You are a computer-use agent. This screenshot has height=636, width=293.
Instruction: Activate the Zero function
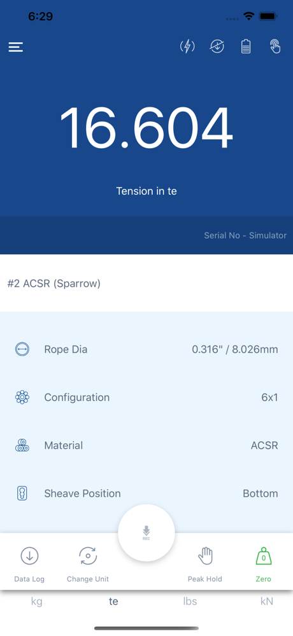(264, 564)
